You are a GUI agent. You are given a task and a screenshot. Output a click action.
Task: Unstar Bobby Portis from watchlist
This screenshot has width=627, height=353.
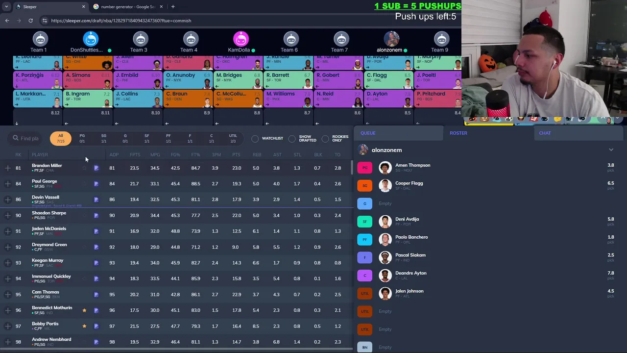pyautogui.click(x=84, y=326)
